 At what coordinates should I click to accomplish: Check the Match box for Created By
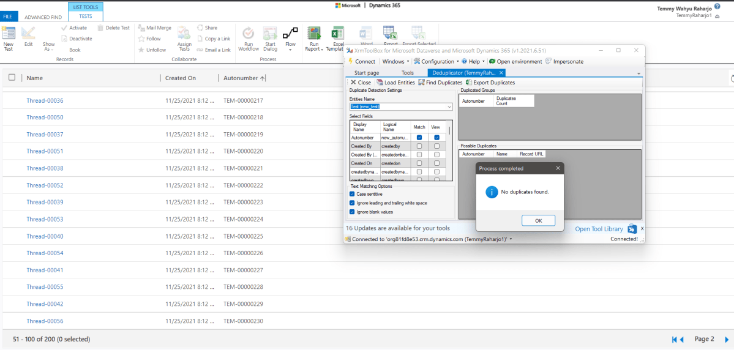419,146
